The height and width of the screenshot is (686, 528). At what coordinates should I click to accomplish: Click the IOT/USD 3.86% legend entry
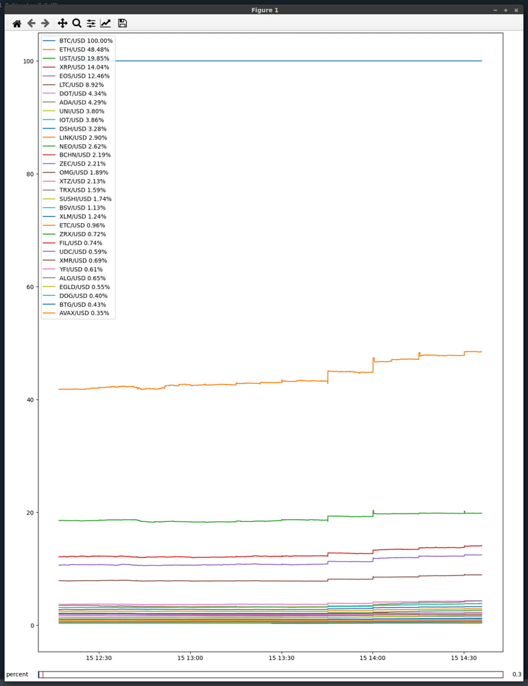[x=73, y=120]
